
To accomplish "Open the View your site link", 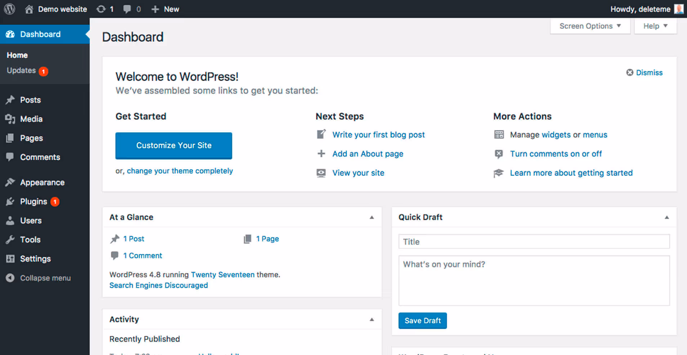I will point(358,173).
